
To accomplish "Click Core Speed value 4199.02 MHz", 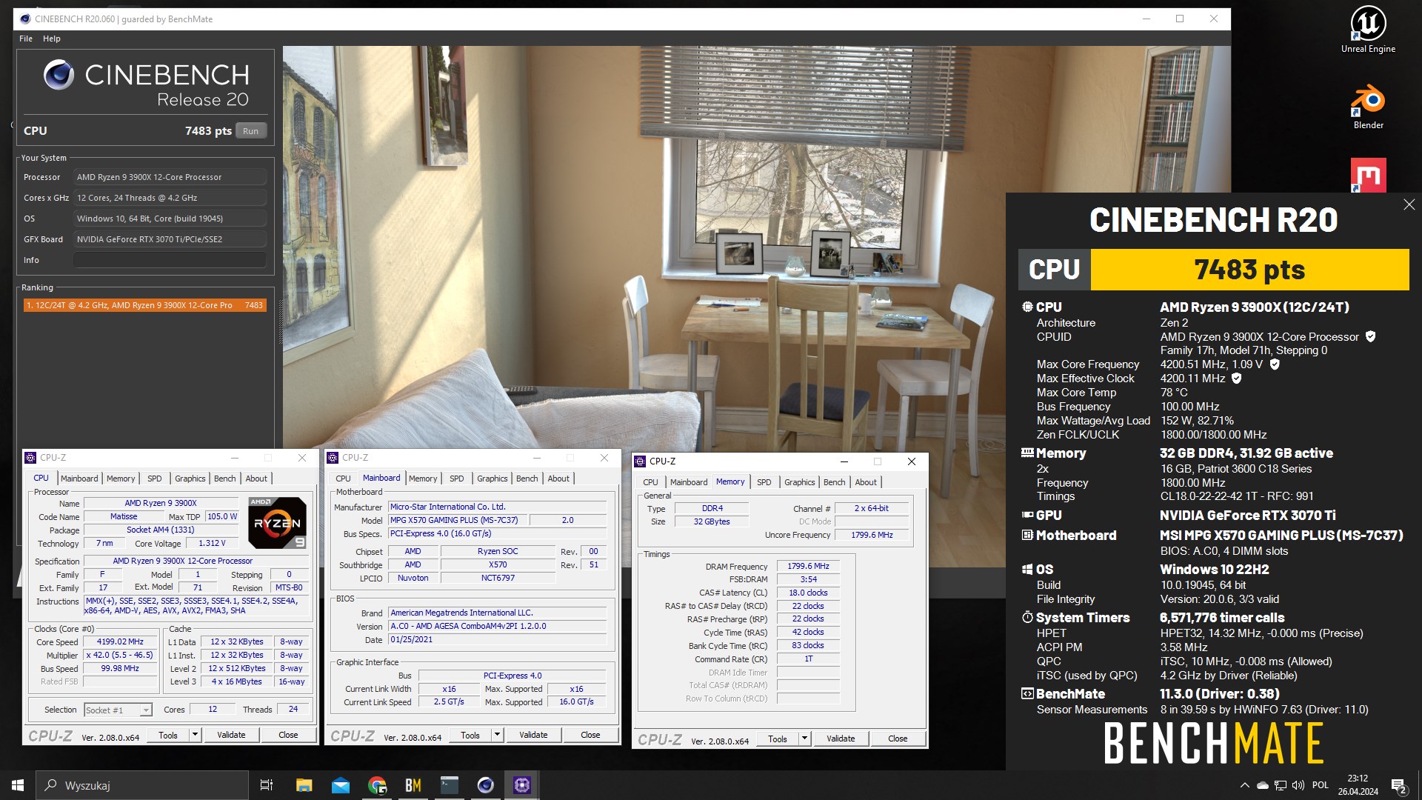I will click(120, 642).
